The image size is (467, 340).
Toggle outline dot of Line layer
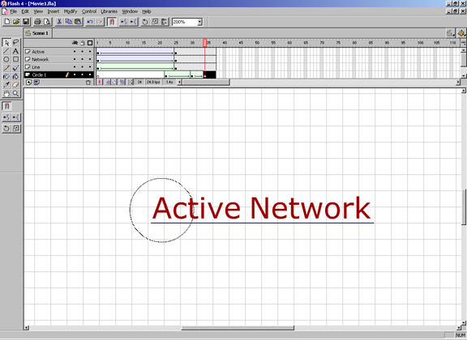[x=90, y=67]
